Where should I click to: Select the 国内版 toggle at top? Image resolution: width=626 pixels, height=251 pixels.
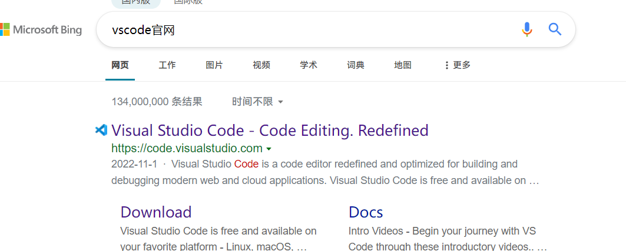(135, 2)
